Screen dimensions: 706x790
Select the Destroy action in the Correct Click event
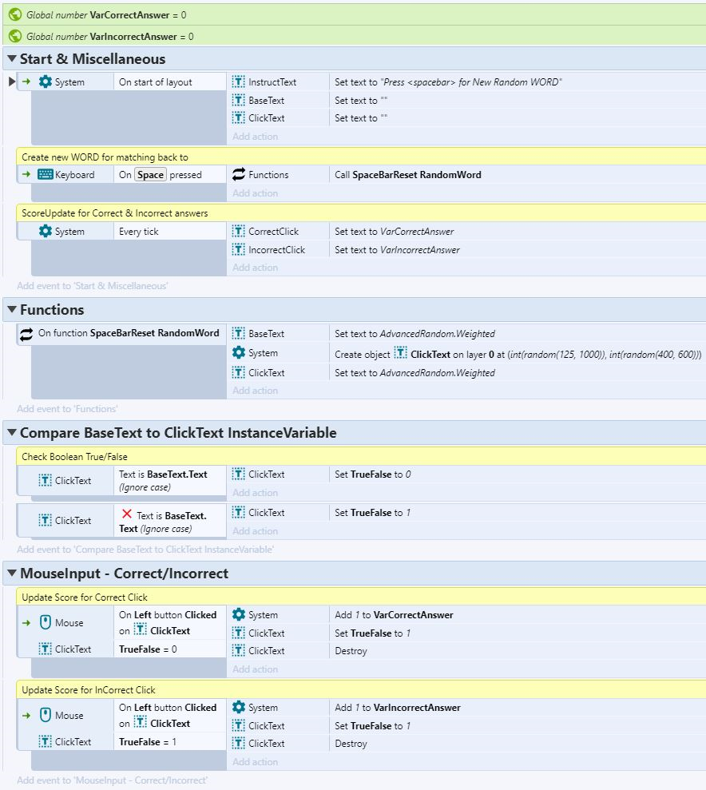(351, 651)
